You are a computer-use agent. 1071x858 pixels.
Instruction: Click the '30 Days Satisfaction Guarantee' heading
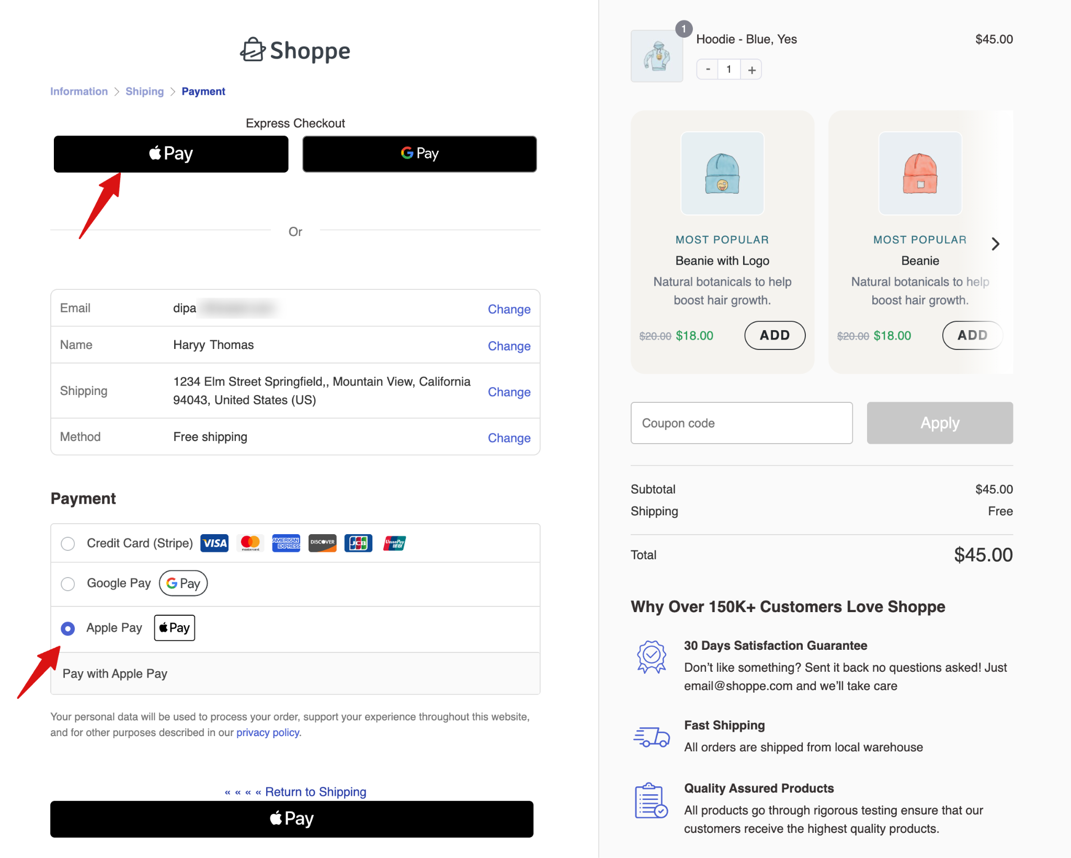(776, 646)
